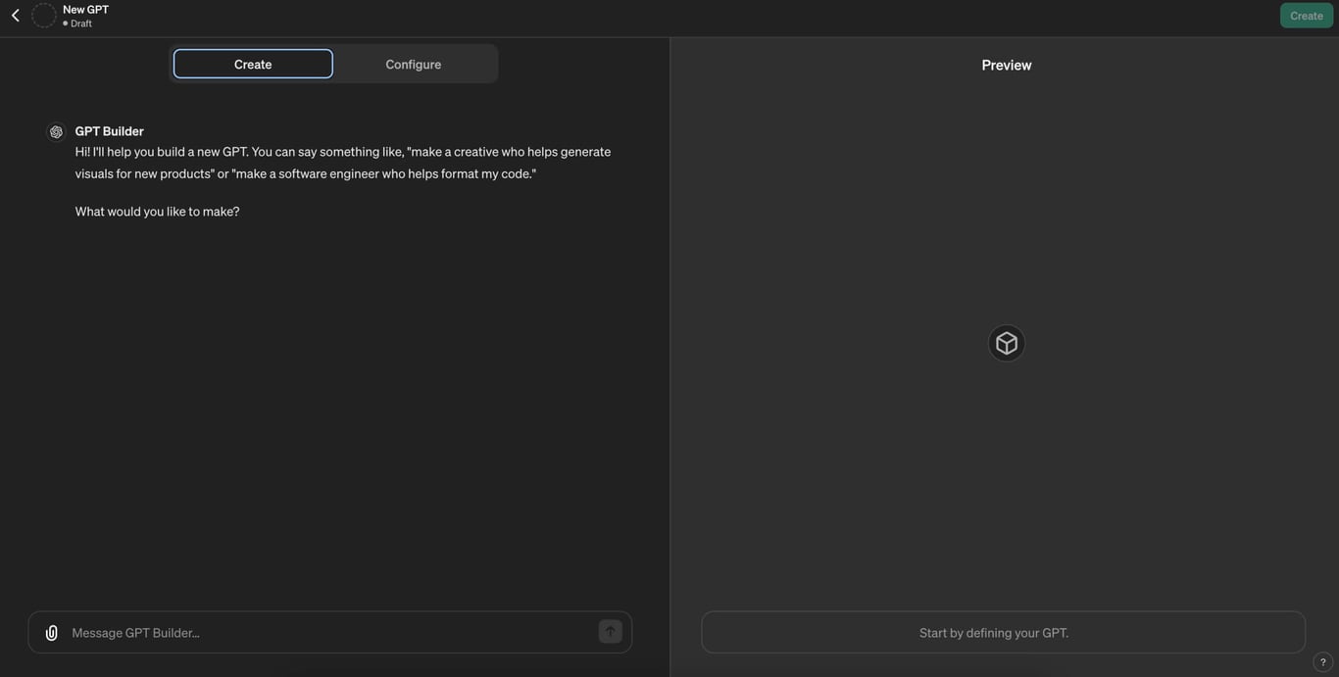Click the GPT Builder sender name
Screen dimensions: 1339x677
(x=110, y=131)
